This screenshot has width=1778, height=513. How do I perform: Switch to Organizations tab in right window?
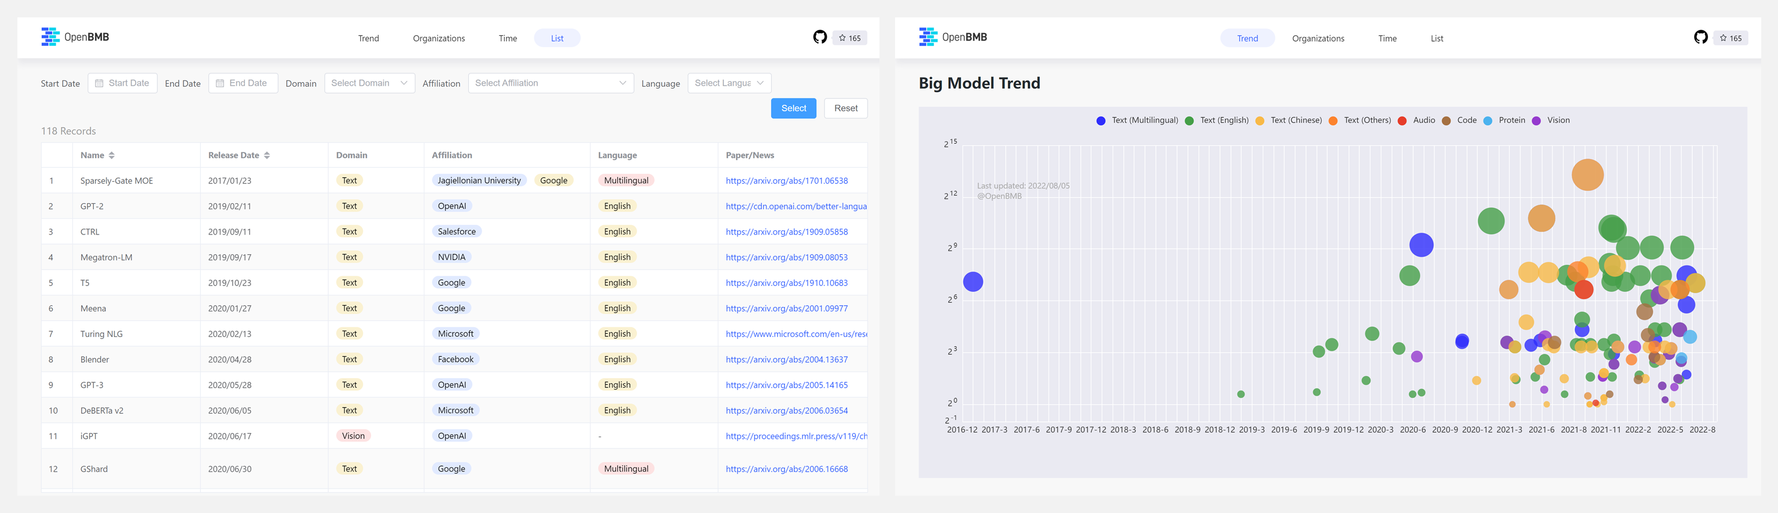(x=1318, y=38)
